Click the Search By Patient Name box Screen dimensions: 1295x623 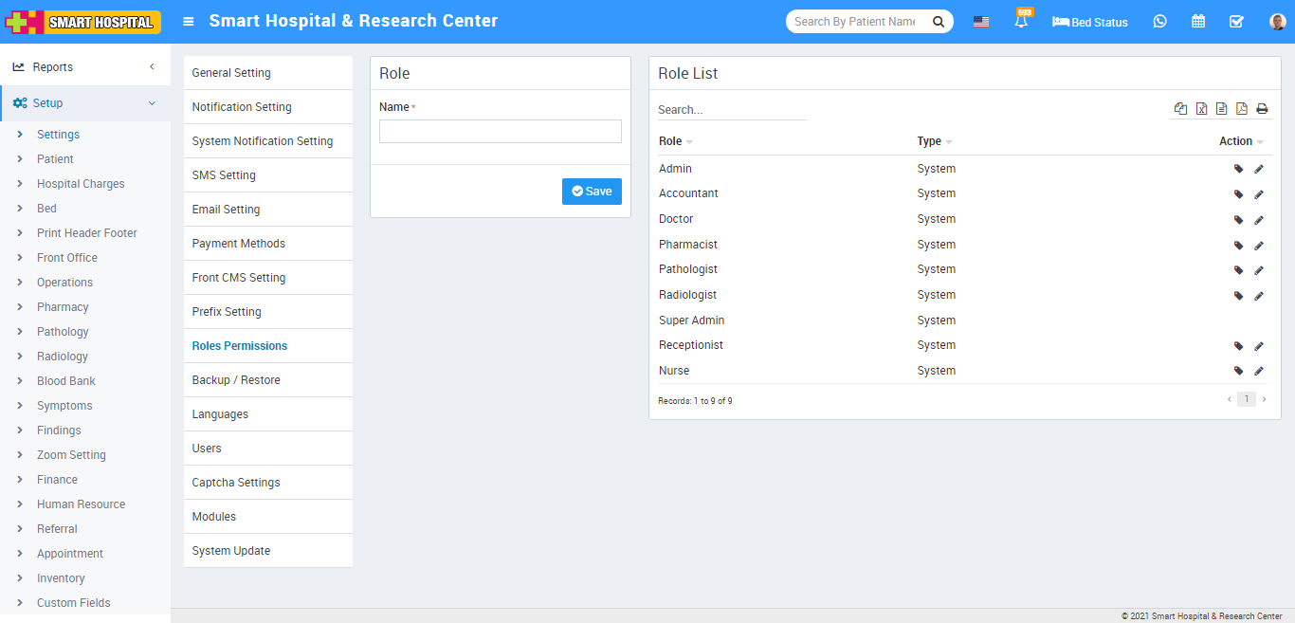(855, 22)
